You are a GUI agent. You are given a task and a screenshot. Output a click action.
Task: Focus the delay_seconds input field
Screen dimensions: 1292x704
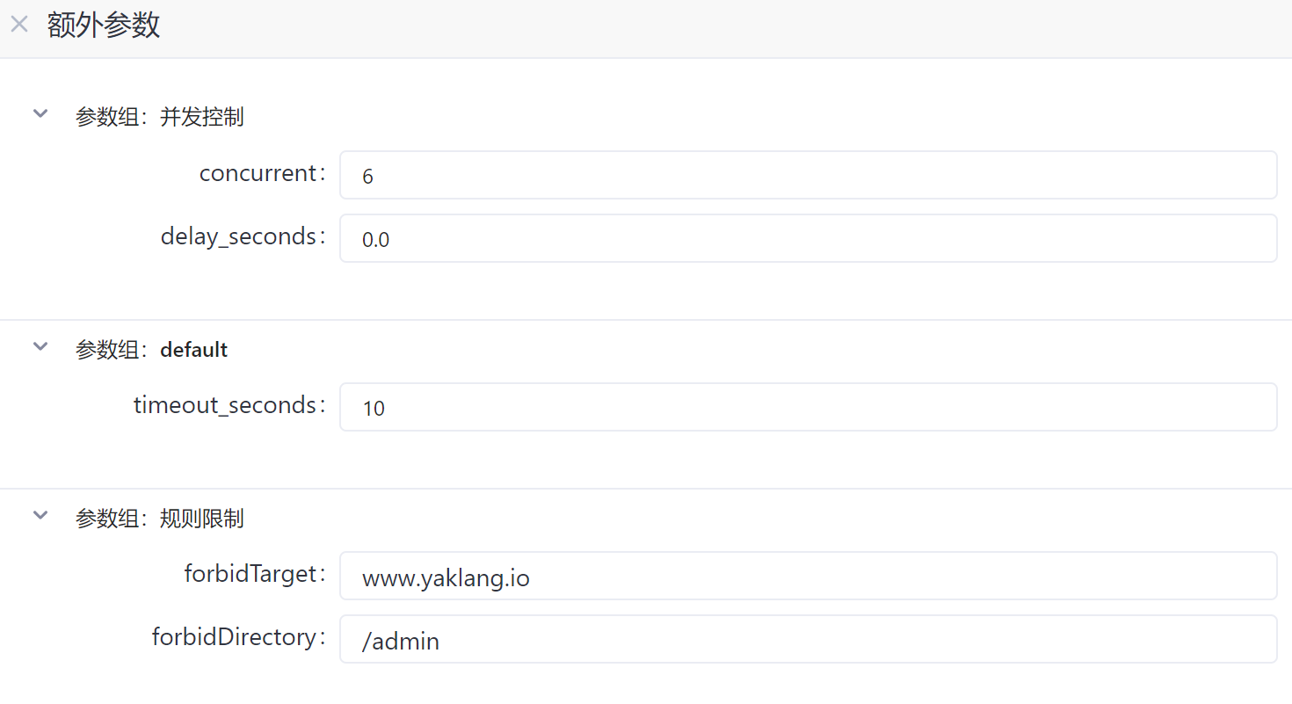tap(808, 238)
